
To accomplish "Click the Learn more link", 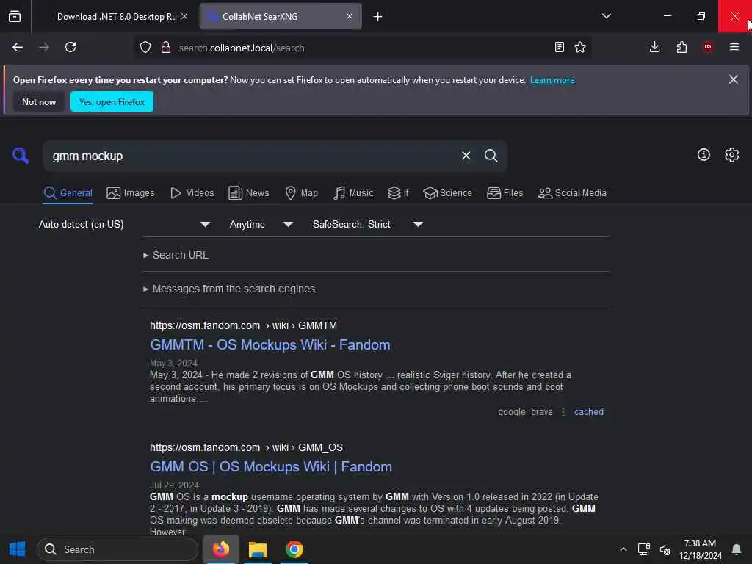I will 552,80.
